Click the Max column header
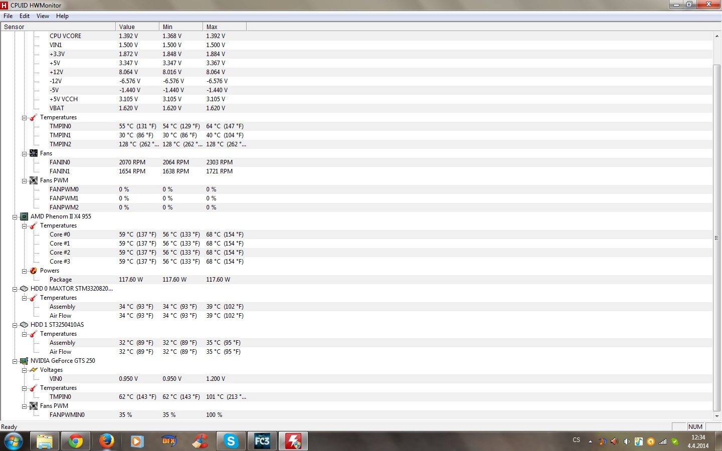This screenshot has height=451, width=722. (225, 27)
